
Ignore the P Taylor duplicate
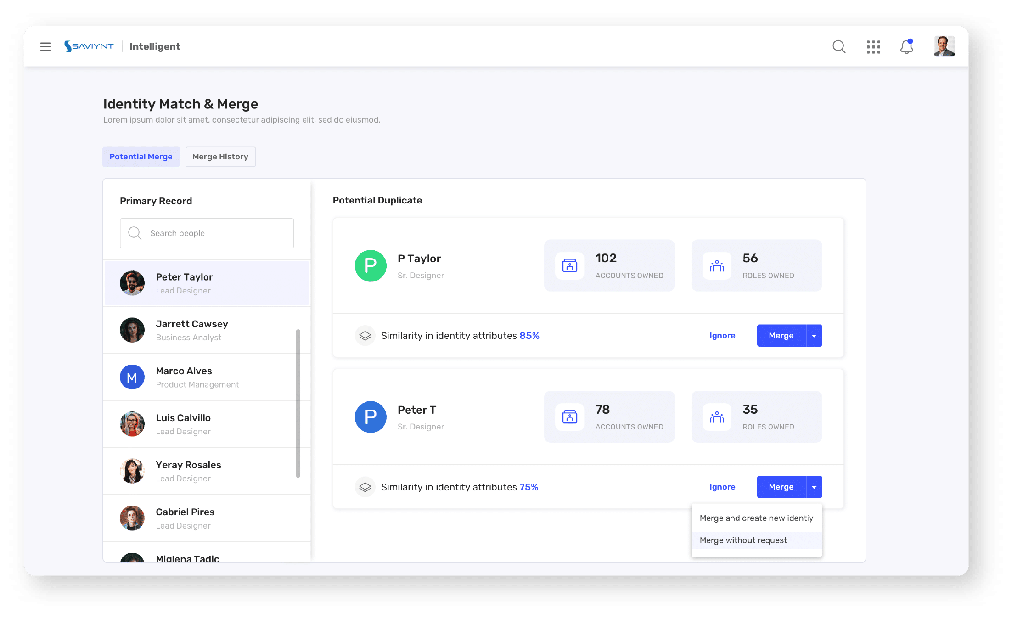[x=722, y=336]
